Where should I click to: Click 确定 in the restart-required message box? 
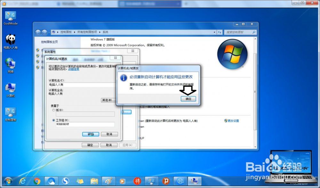[188, 99]
